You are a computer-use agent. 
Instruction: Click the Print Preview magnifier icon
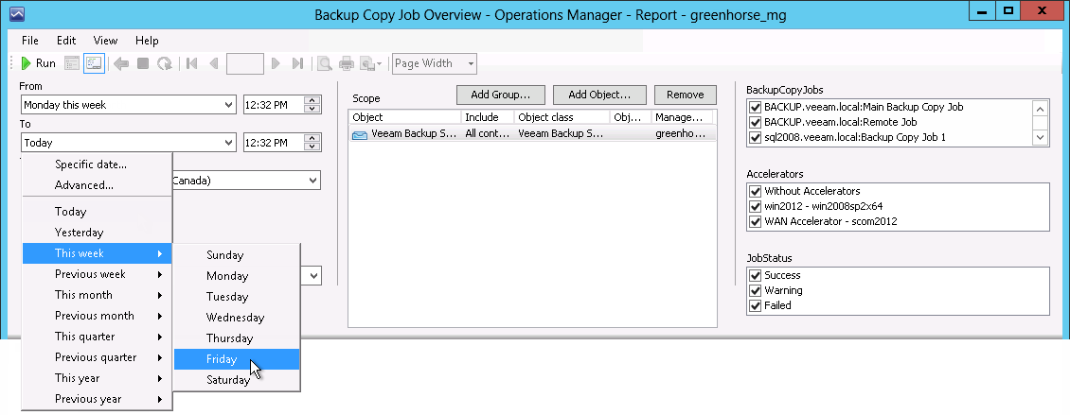tap(325, 63)
